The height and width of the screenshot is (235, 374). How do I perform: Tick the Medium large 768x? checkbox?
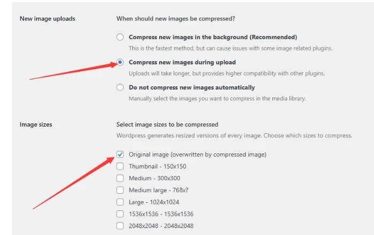(x=120, y=190)
